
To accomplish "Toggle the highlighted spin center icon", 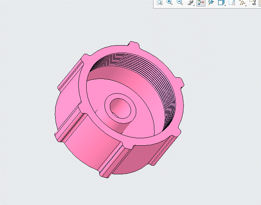I will pyautogui.click(x=201, y=3).
